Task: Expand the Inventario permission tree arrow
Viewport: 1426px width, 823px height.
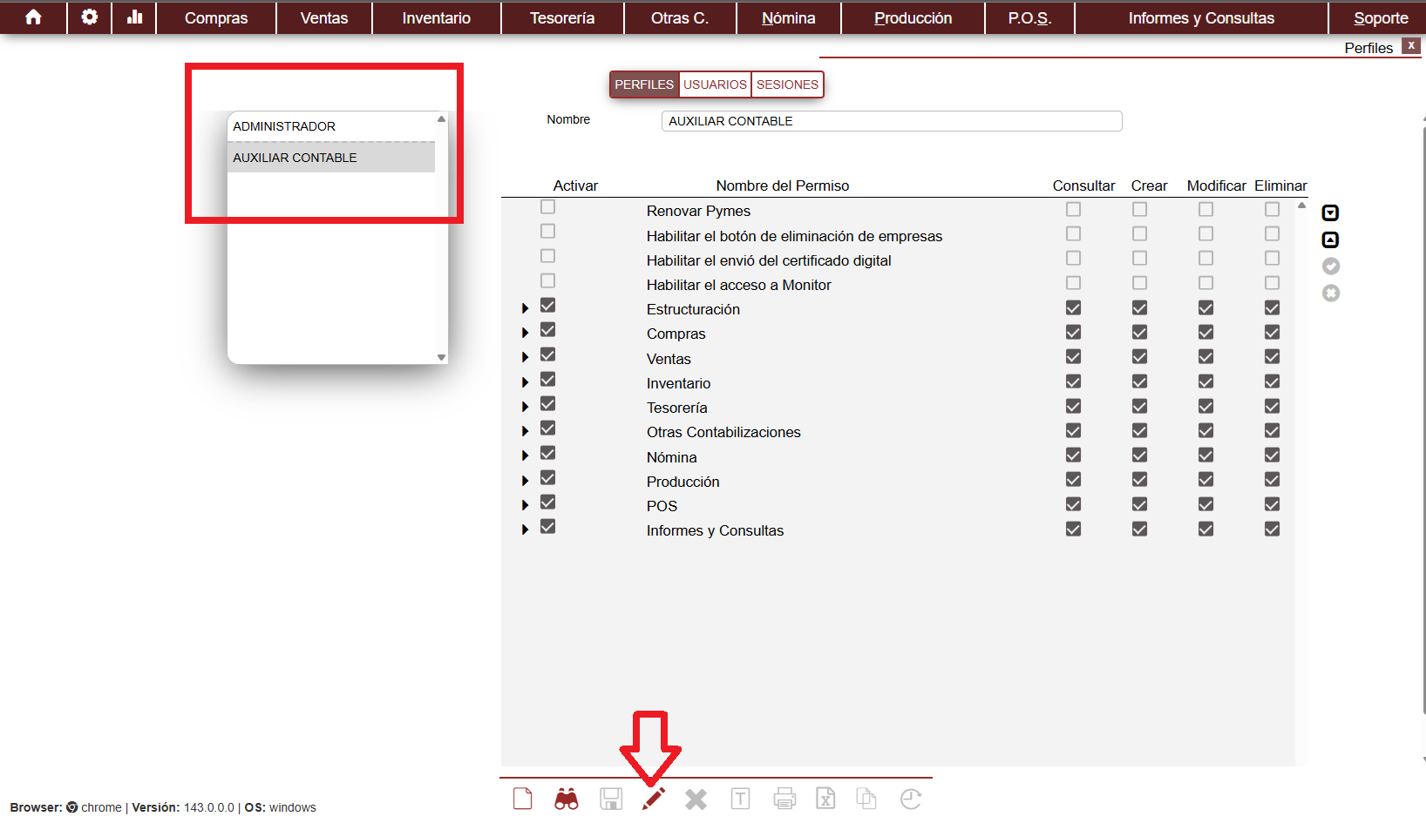Action: pyautogui.click(x=525, y=382)
